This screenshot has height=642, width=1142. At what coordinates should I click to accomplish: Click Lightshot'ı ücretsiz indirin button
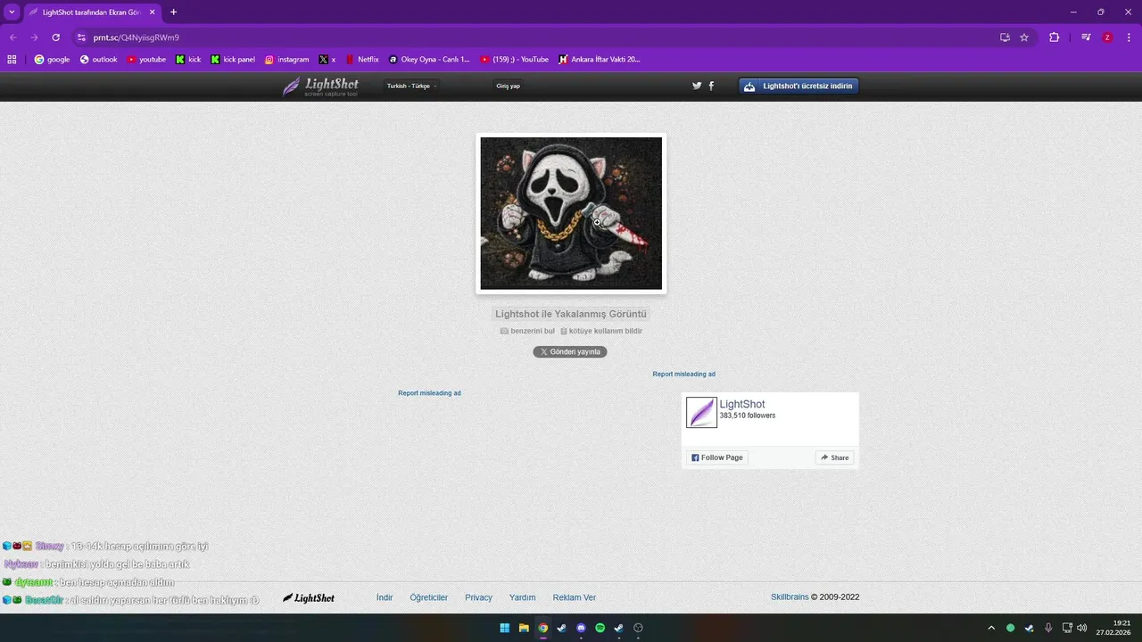799,86
